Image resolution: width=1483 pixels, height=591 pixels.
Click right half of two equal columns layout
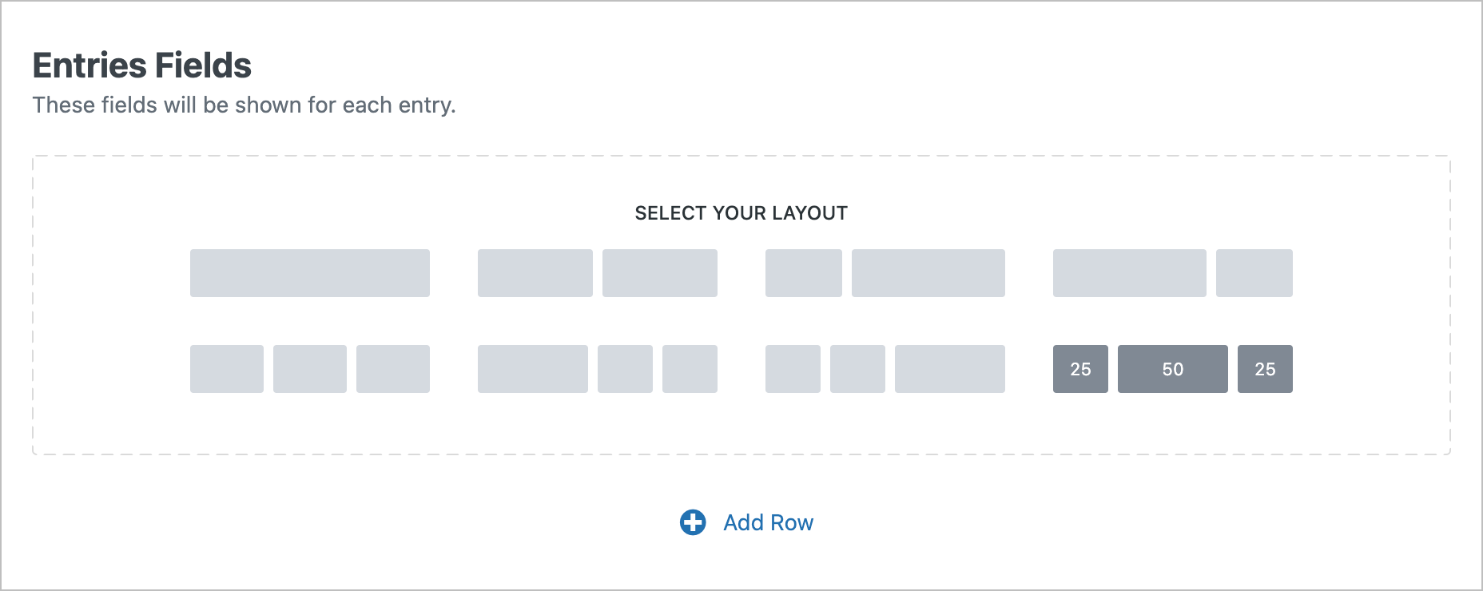(x=659, y=273)
